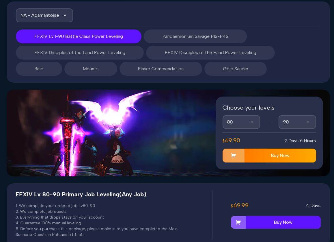Select FFXIV Lv 1-90 Battle Class Power Leveling tab
334x242 pixels.
[79, 36]
